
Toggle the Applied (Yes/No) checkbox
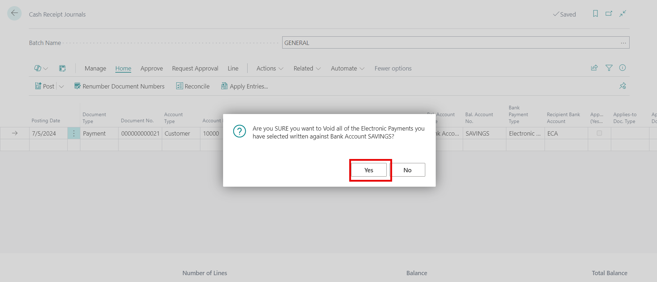point(599,133)
